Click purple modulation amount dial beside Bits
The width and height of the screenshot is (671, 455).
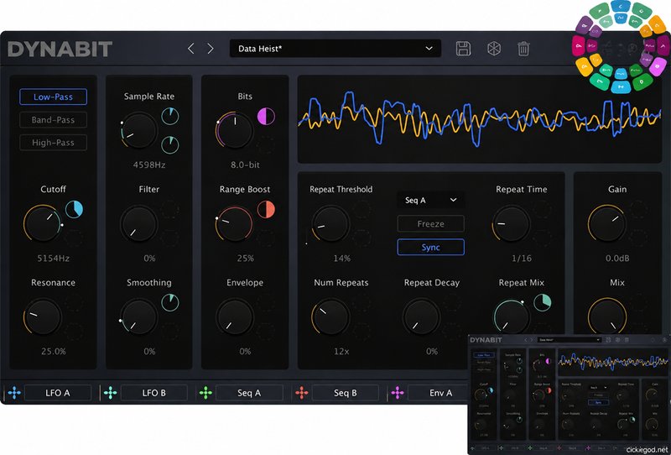point(266,116)
